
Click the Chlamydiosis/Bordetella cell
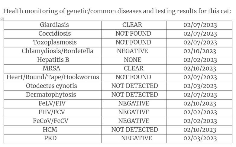tap(53, 51)
